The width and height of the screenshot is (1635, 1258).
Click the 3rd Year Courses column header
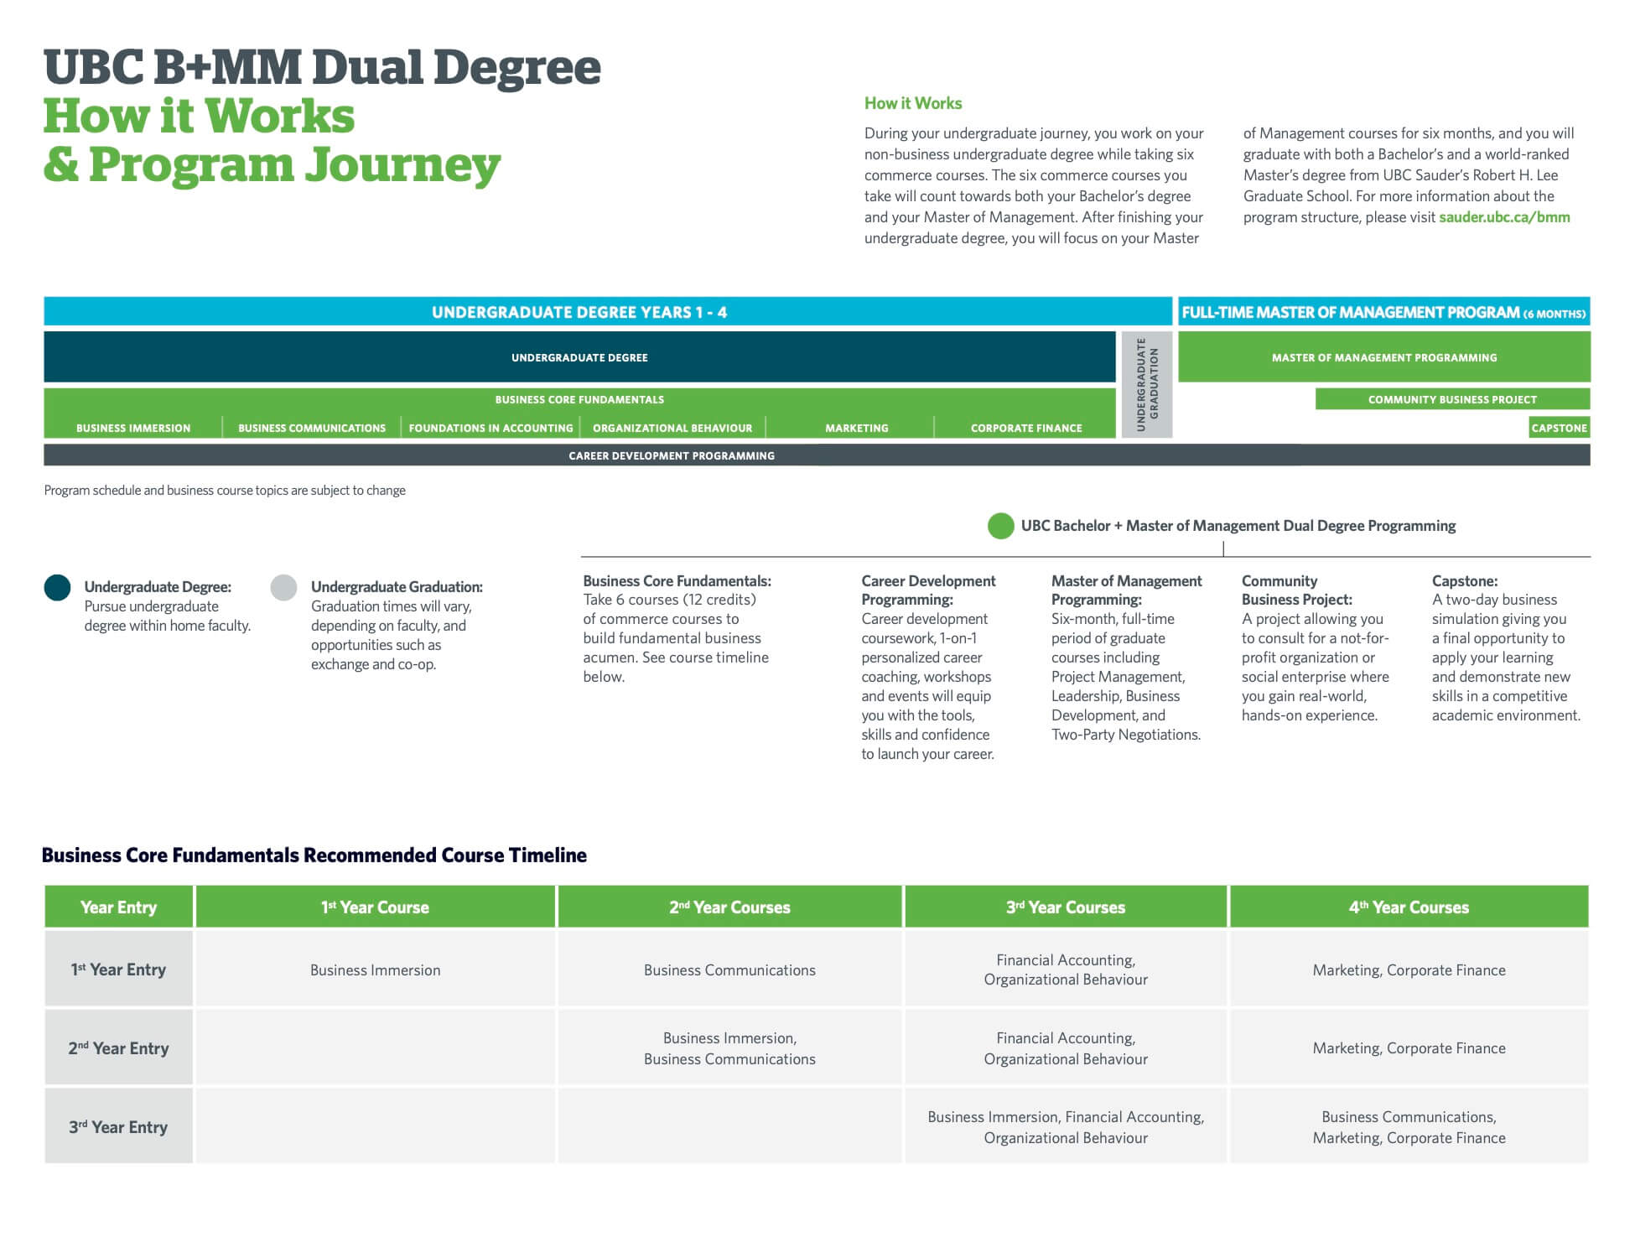pyautogui.click(x=1066, y=907)
